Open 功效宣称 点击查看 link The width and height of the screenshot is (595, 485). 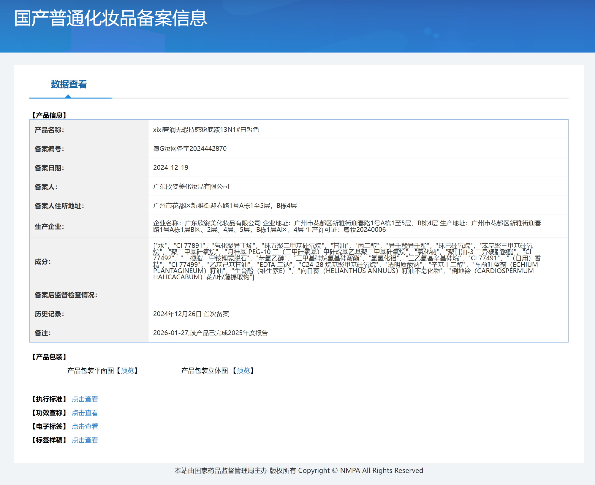[x=85, y=413]
